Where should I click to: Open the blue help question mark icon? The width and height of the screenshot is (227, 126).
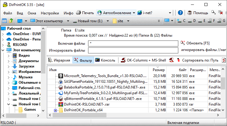coord(180,13)
